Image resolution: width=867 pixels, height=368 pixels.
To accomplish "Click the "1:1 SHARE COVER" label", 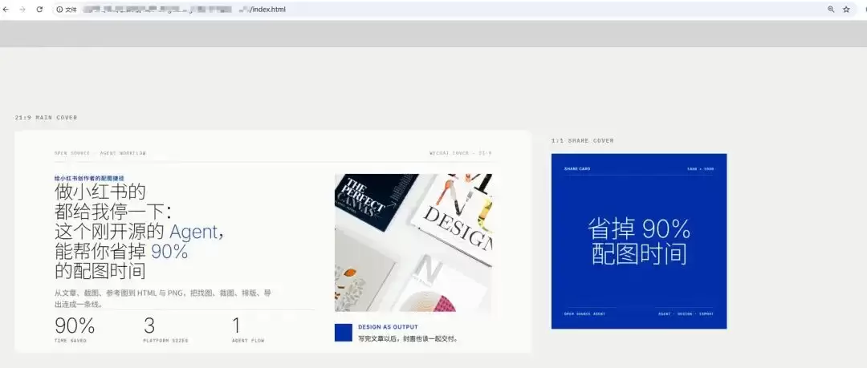I will pos(582,141).
